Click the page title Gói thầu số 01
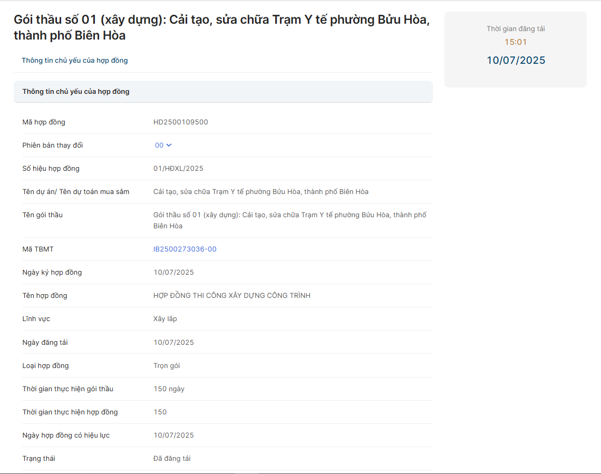The width and height of the screenshot is (601, 474). 221,27
